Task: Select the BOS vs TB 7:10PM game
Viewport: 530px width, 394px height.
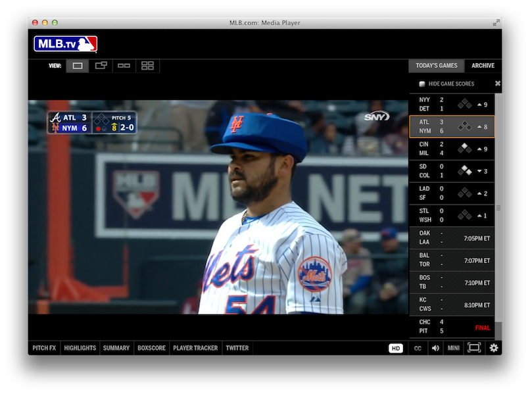Action: [452, 282]
